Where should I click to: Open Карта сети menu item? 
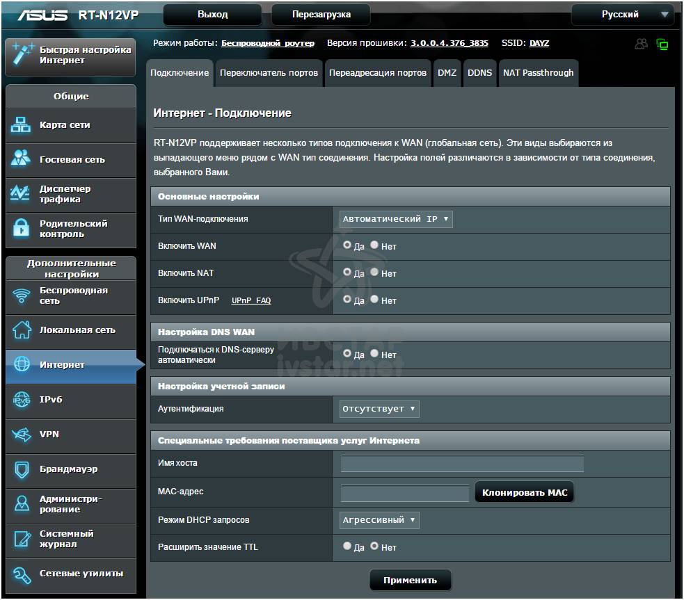[x=71, y=125]
